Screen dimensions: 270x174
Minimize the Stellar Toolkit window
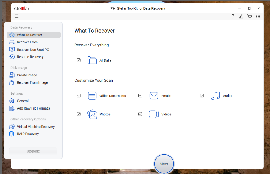[239, 8]
